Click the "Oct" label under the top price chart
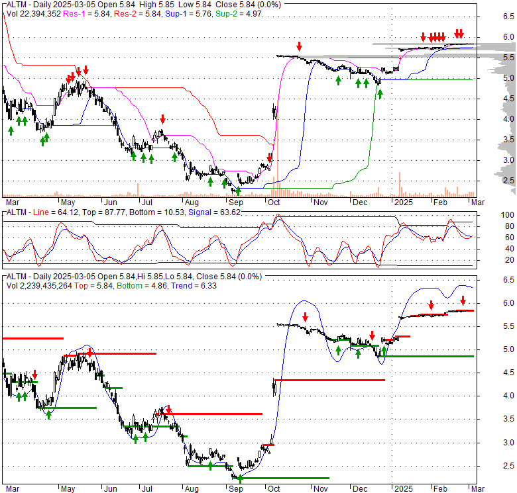 [274, 202]
